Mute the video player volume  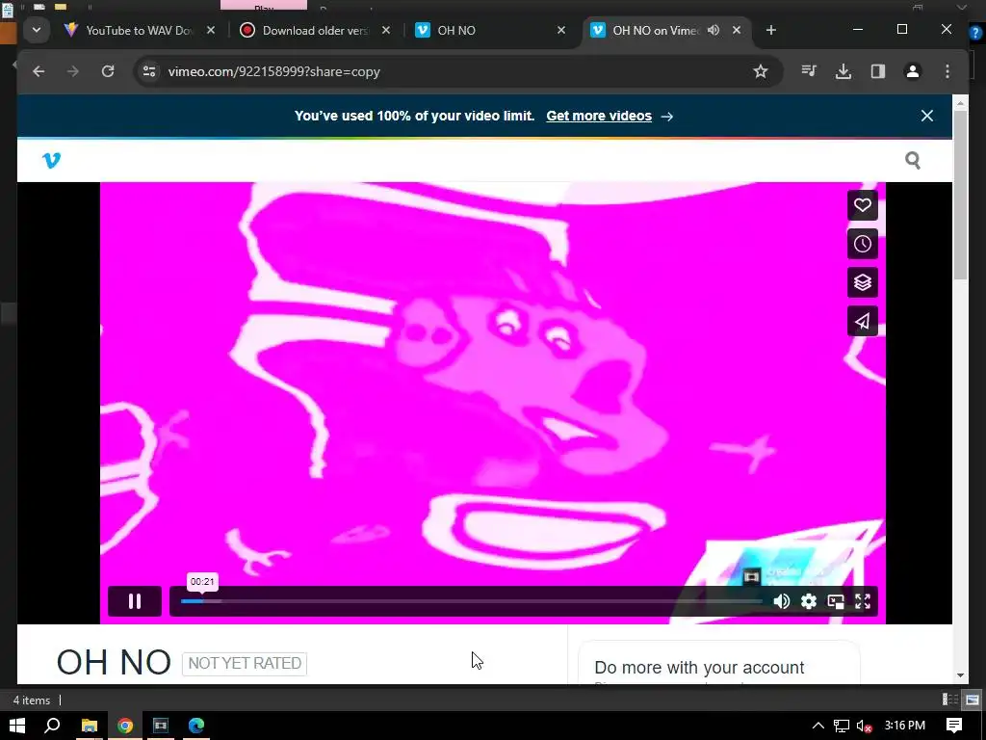[782, 601]
